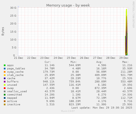Click the committed dark green legend swatch
Screen dimensions: 136x114
(5, 95)
